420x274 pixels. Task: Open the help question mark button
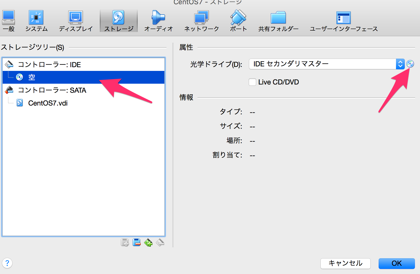[x=7, y=263]
